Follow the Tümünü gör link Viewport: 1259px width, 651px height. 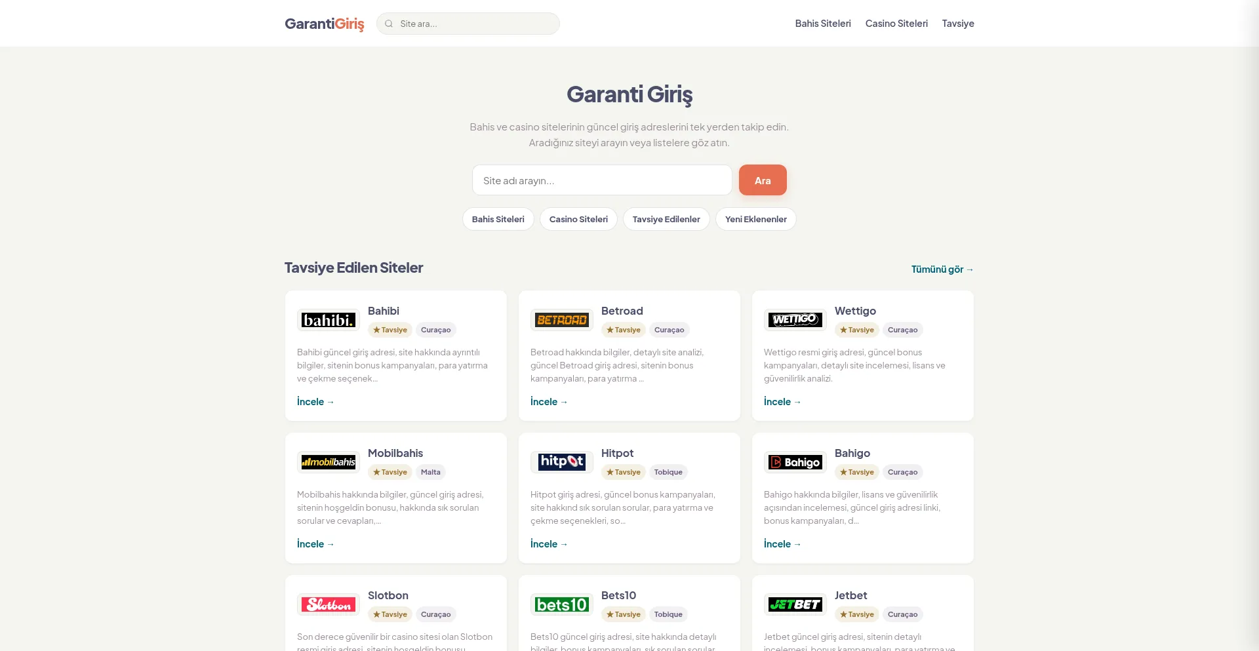pyautogui.click(x=942, y=269)
